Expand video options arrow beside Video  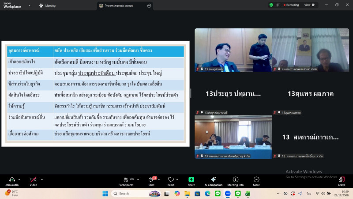(x=41, y=180)
